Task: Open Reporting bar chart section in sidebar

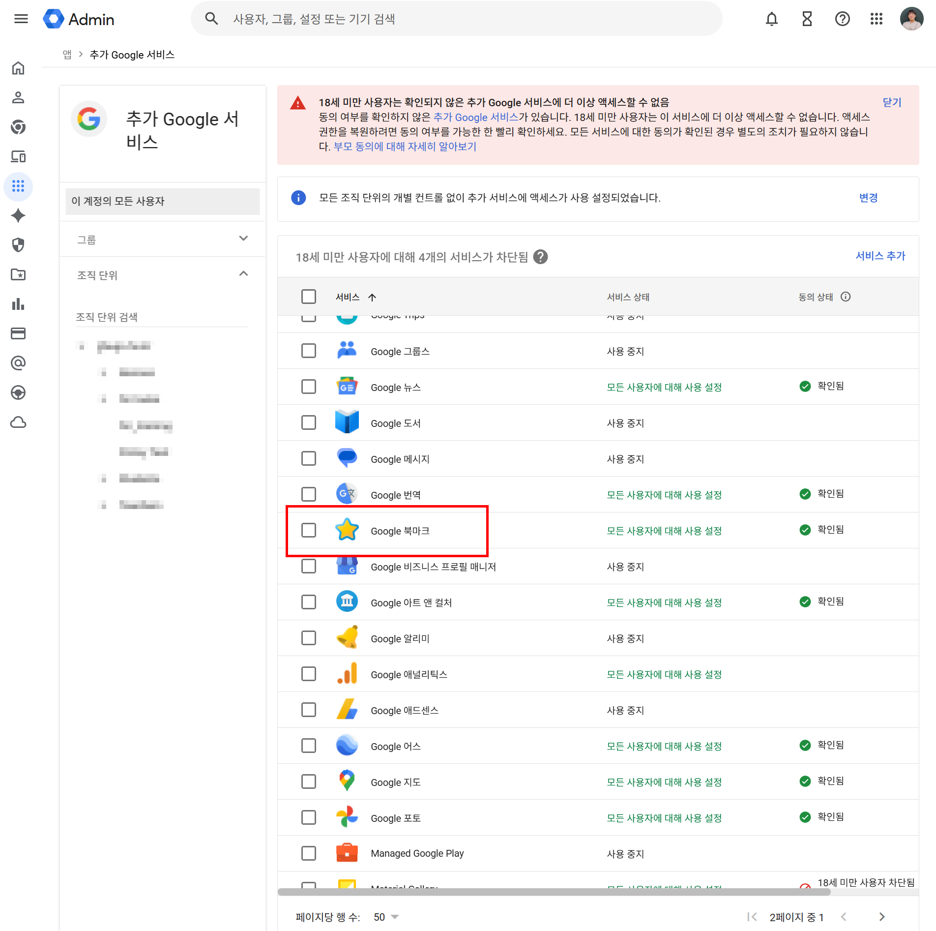Action: click(x=18, y=304)
